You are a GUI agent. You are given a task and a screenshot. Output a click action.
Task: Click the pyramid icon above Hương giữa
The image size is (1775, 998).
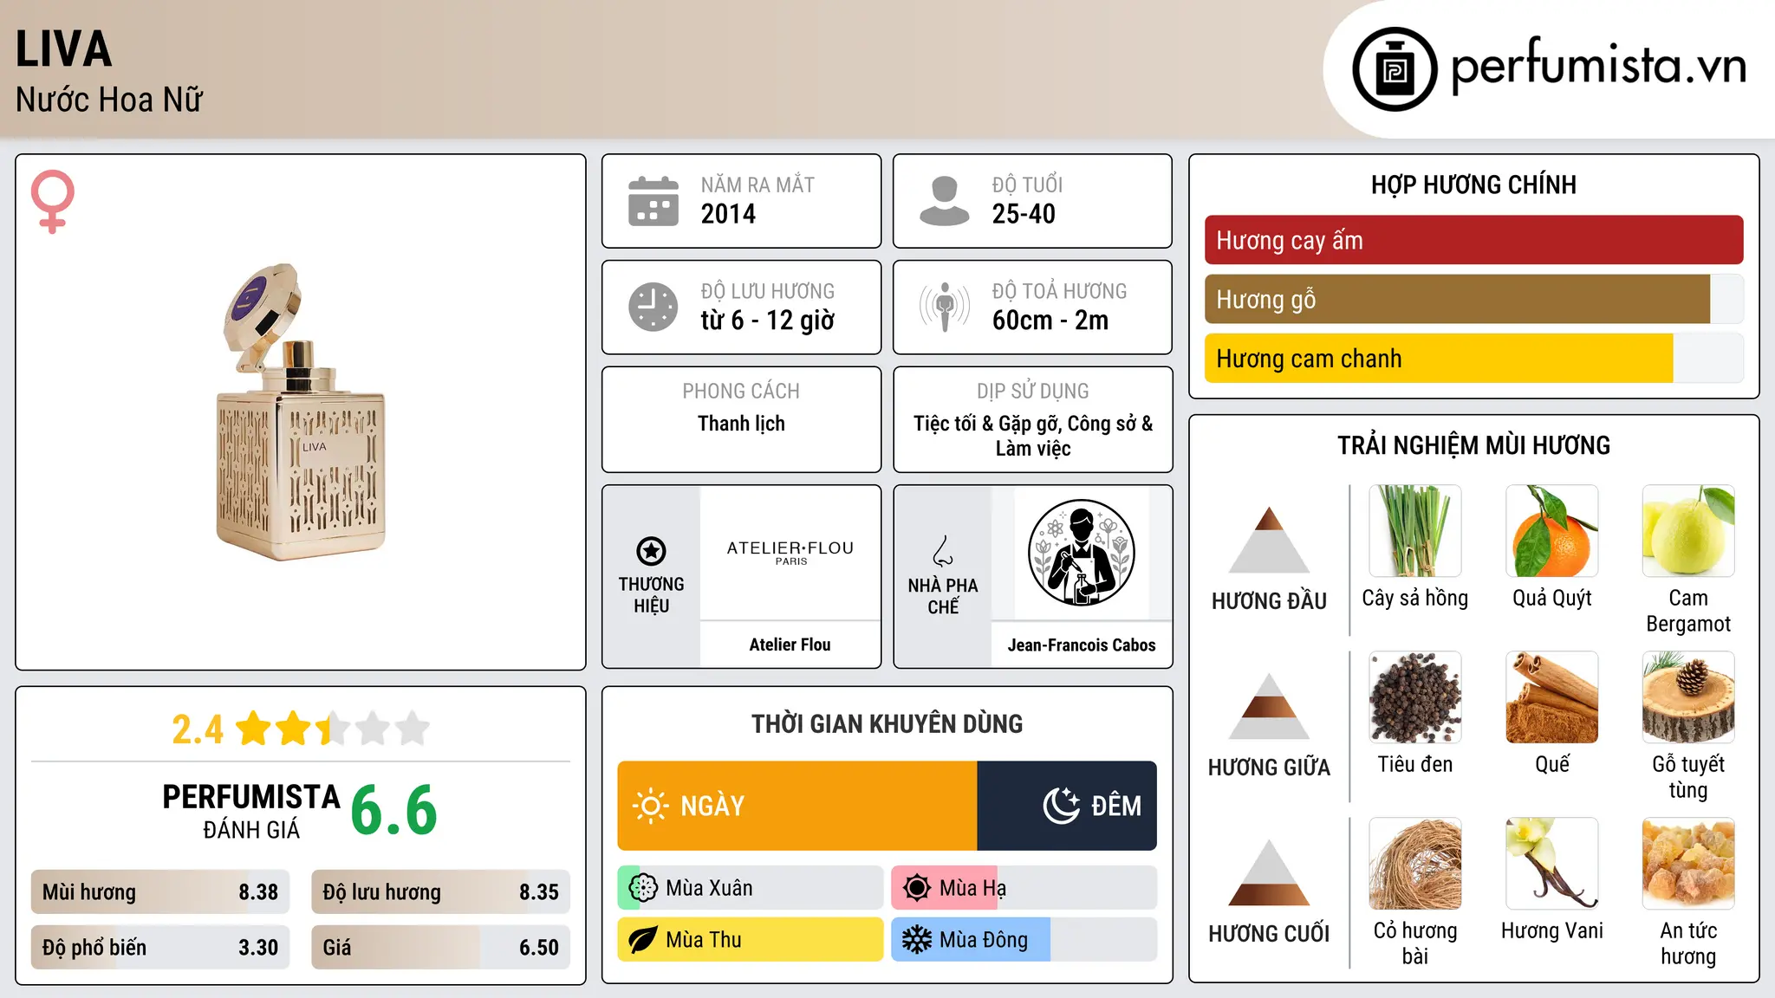(1269, 706)
